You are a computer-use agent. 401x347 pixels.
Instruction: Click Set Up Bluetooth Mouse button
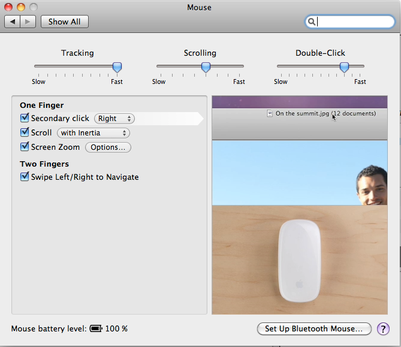pyautogui.click(x=314, y=328)
